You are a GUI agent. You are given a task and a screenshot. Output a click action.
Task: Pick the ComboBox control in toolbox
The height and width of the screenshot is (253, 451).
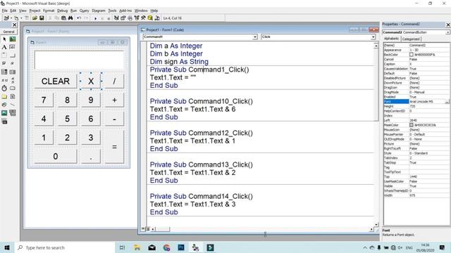point(4,72)
